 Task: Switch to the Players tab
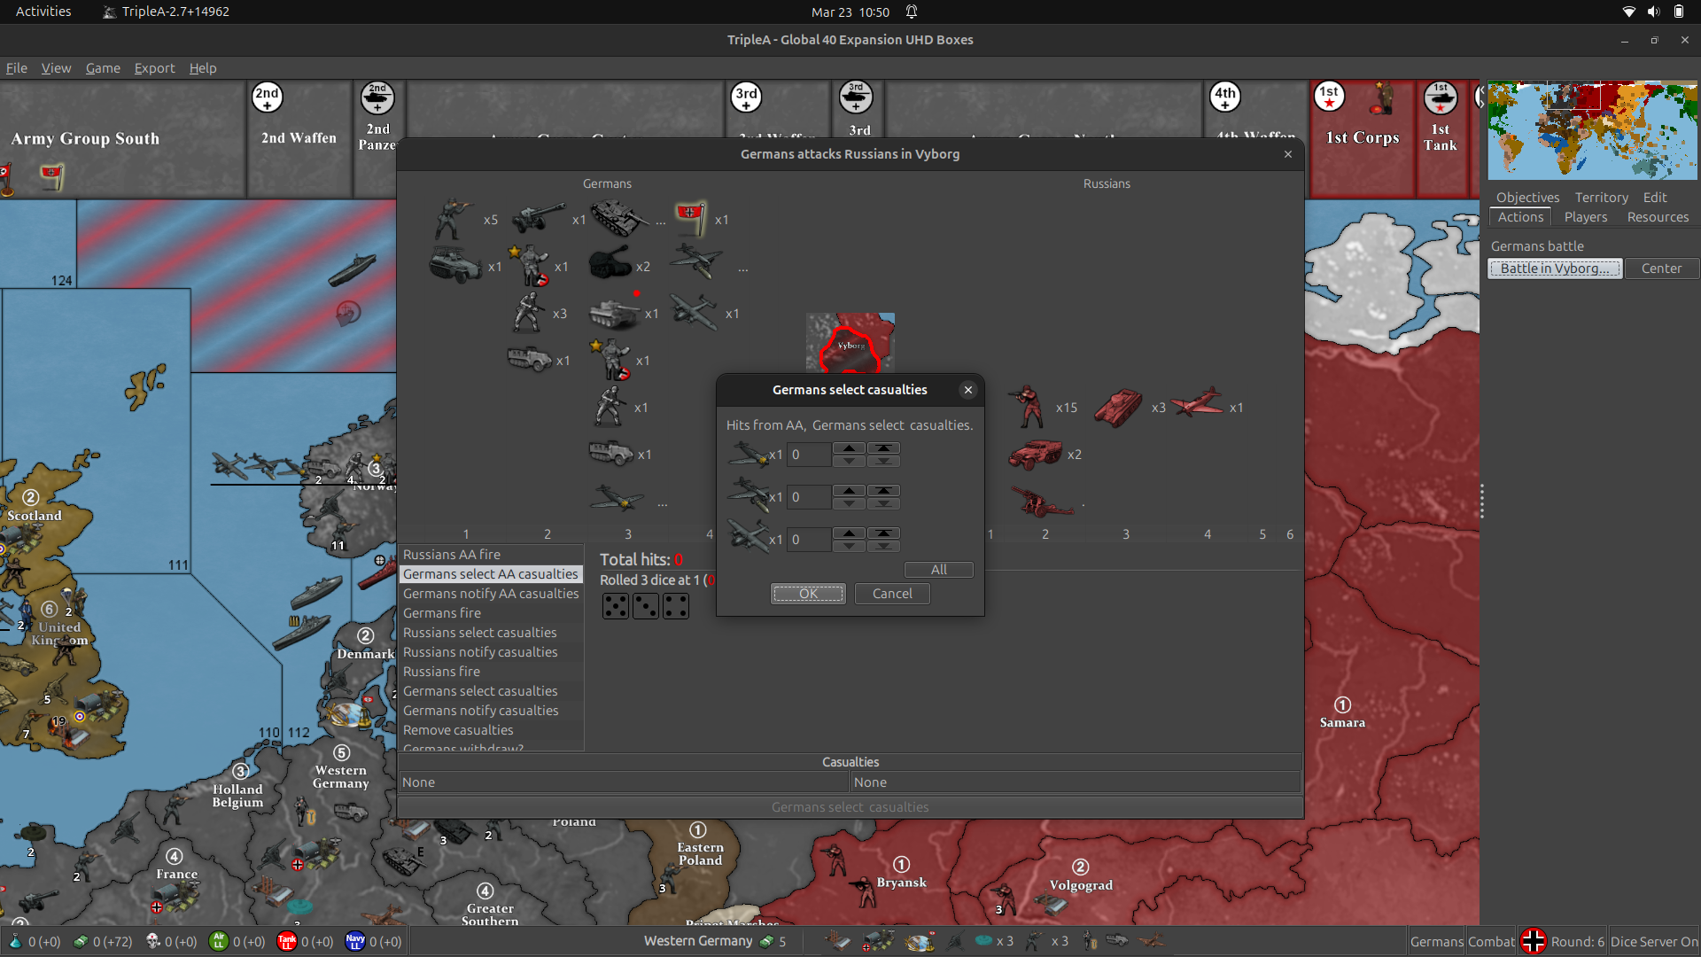(x=1585, y=217)
